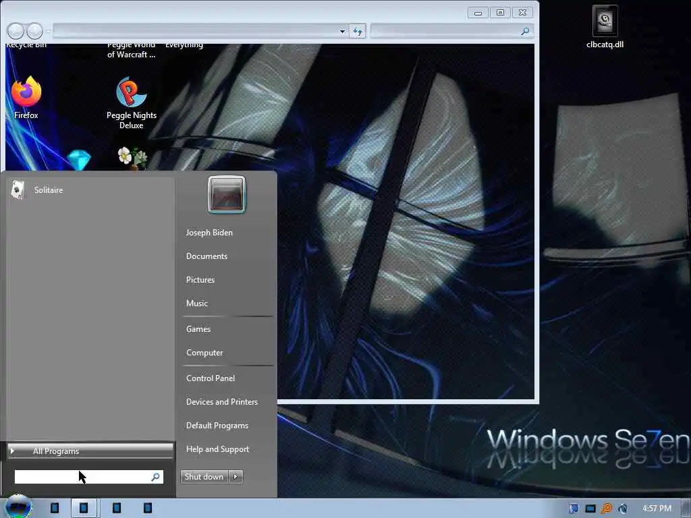Click the Peggle World of Warcraft icon label

click(x=132, y=50)
